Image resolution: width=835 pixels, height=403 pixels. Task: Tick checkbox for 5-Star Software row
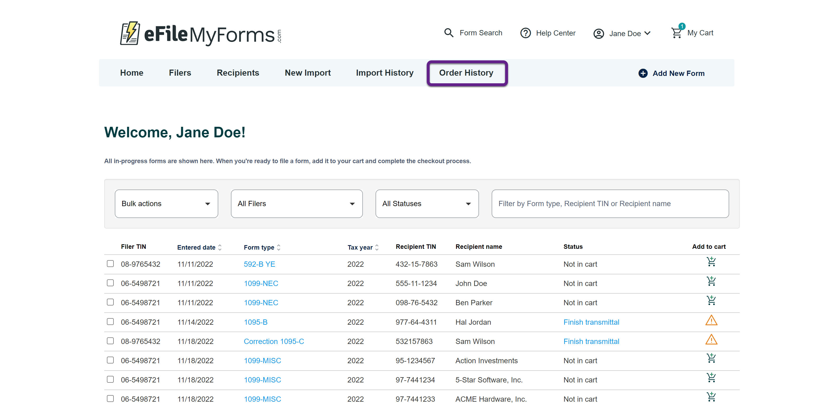click(110, 379)
